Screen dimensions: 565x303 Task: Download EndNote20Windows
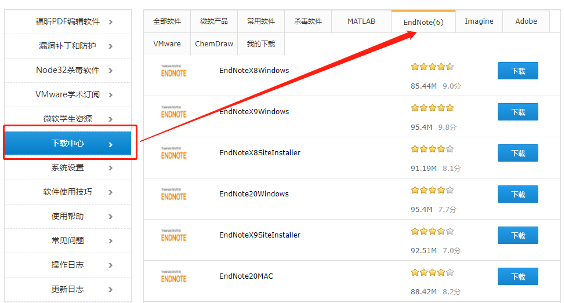tap(518, 194)
